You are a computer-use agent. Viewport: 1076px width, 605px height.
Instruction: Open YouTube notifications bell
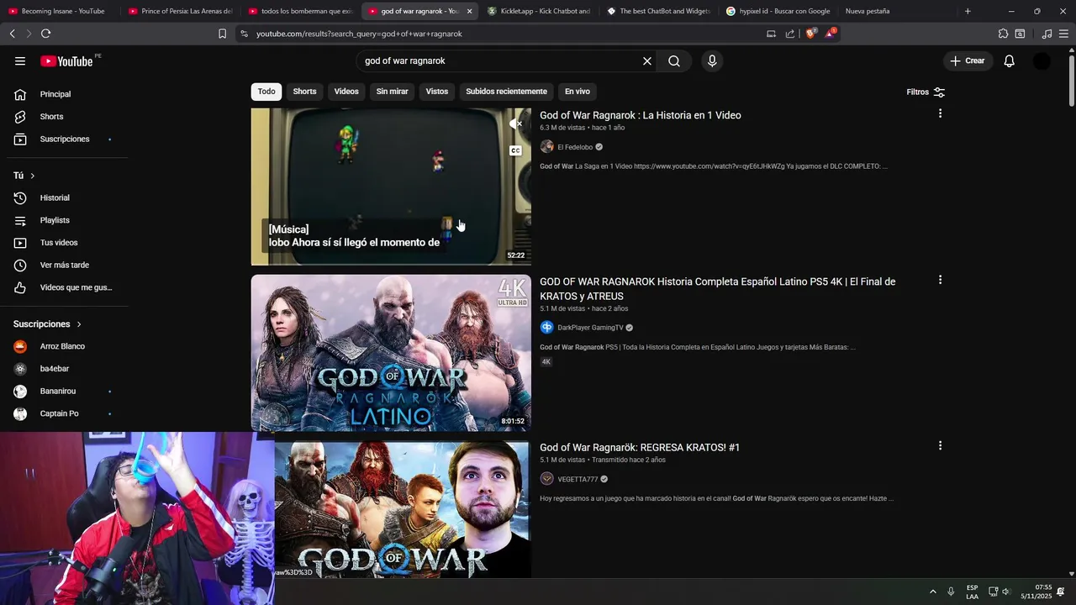(1010, 60)
